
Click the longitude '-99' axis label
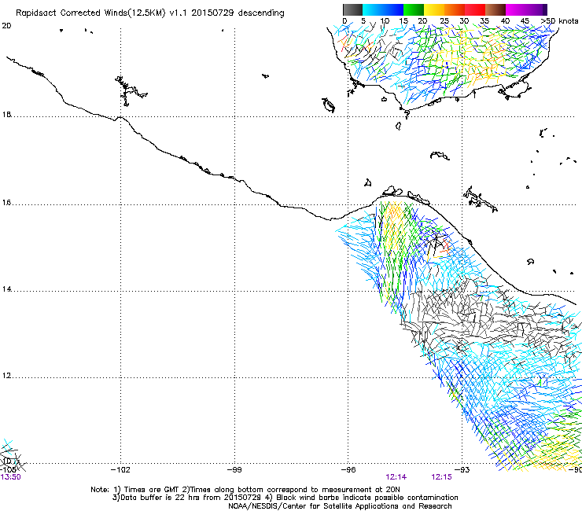(x=234, y=470)
